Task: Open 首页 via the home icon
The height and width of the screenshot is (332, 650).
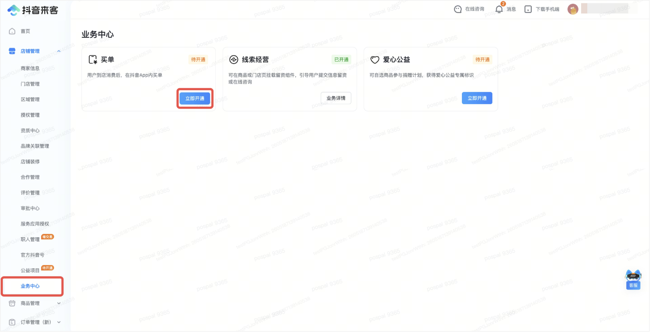Action: click(12, 31)
